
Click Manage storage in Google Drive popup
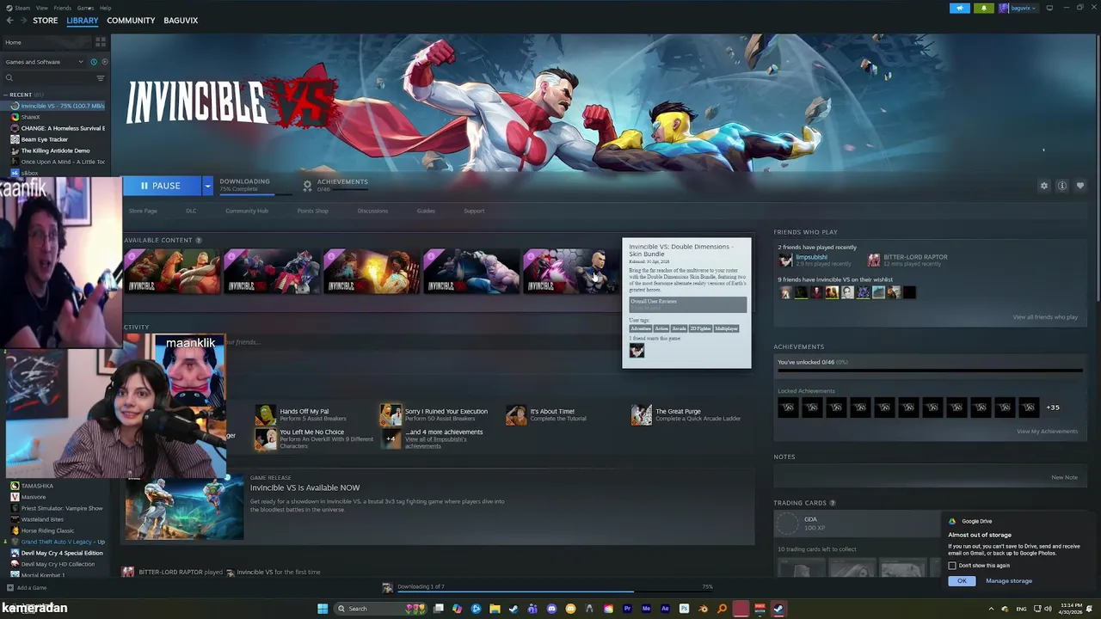[x=1009, y=581]
